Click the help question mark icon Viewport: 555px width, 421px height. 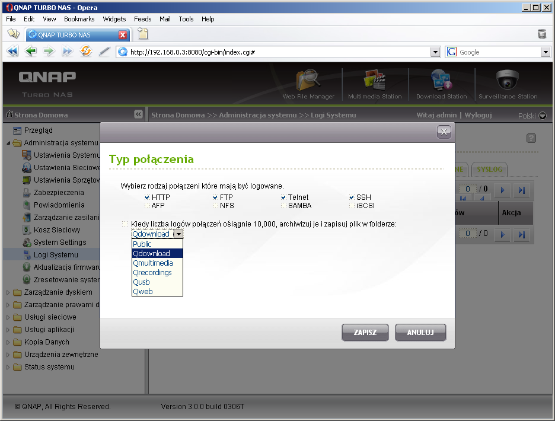531,138
